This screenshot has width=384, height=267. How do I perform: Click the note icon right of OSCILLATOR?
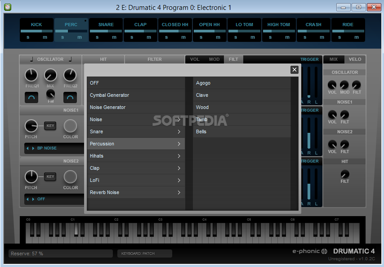[x=70, y=59]
